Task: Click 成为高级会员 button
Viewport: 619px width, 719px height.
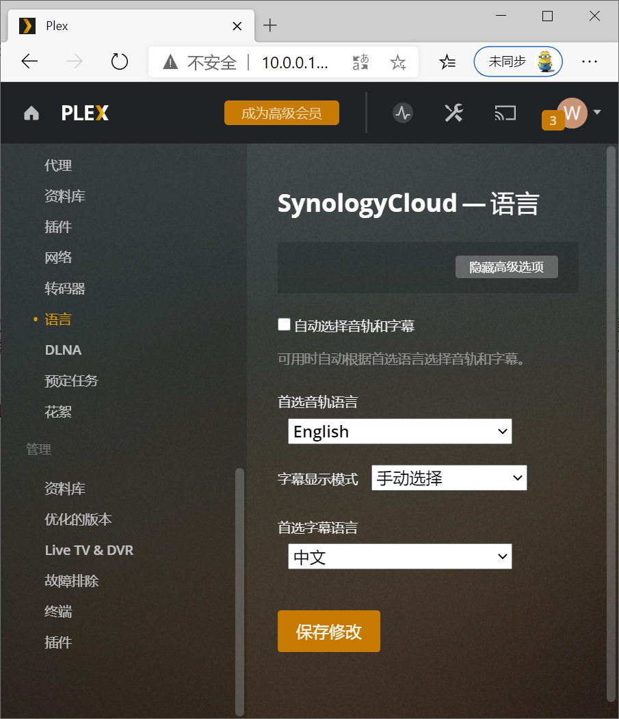Action: pyautogui.click(x=282, y=113)
